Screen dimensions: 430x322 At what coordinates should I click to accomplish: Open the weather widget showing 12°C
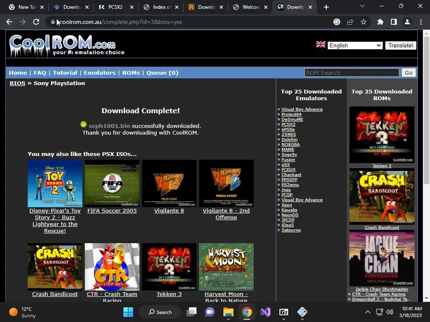(23, 312)
